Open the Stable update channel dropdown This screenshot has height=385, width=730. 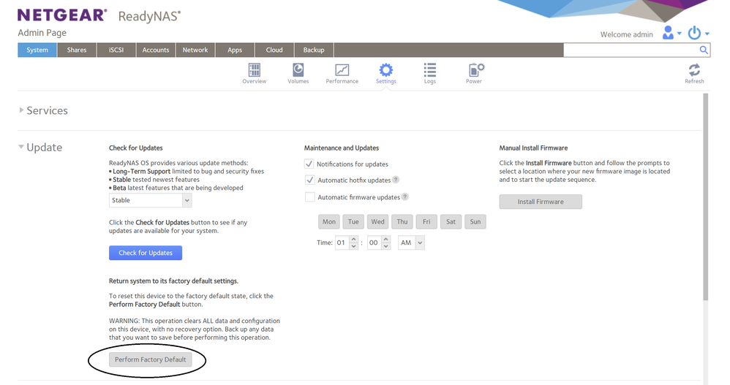point(150,200)
